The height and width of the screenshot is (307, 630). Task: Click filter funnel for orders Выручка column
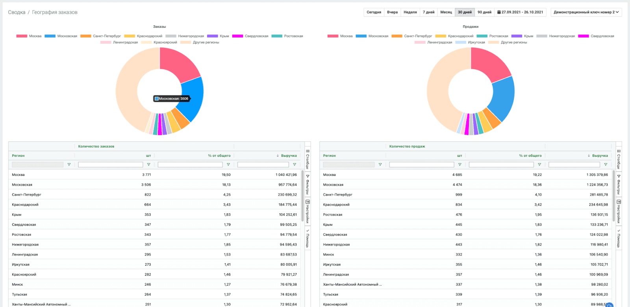pos(294,165)
